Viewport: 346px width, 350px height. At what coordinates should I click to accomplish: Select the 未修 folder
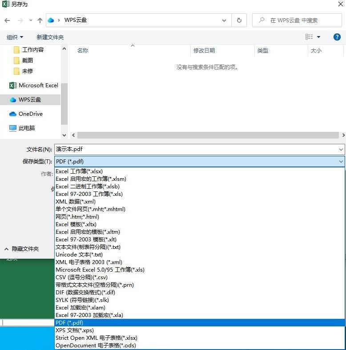[x=24, y=71]
